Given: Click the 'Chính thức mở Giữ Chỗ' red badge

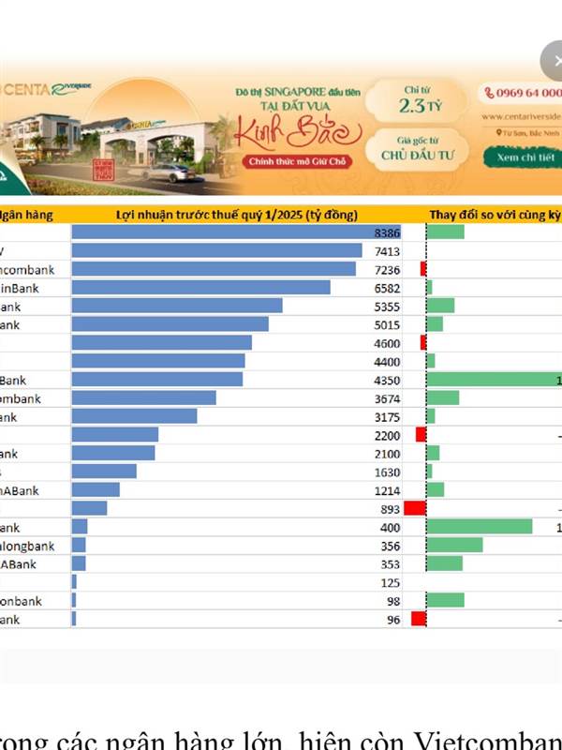Looking at the screenshot, I should [x=297, y=161].
